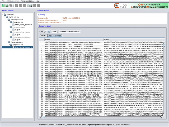This screenshot has width=169, height=127.
Task: Select the MiRNA prediction tree label
Action: coord(17,20)
